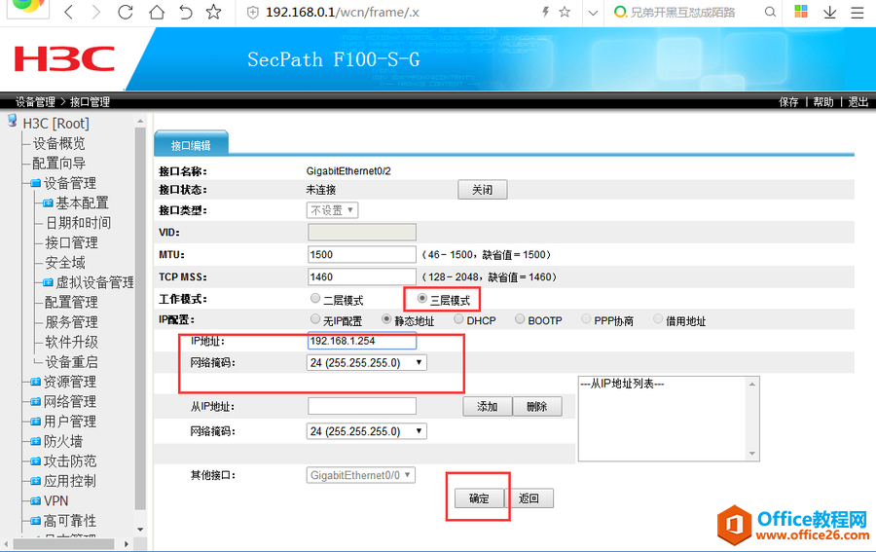Screen dimensions: 876x552
Task: Expand the VPN folder node
Action: (x=35, y=501)
